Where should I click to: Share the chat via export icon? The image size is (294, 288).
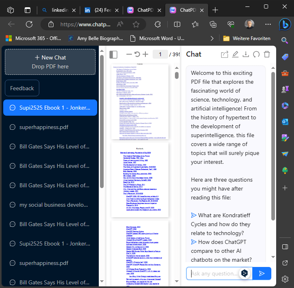click(224, 55)
